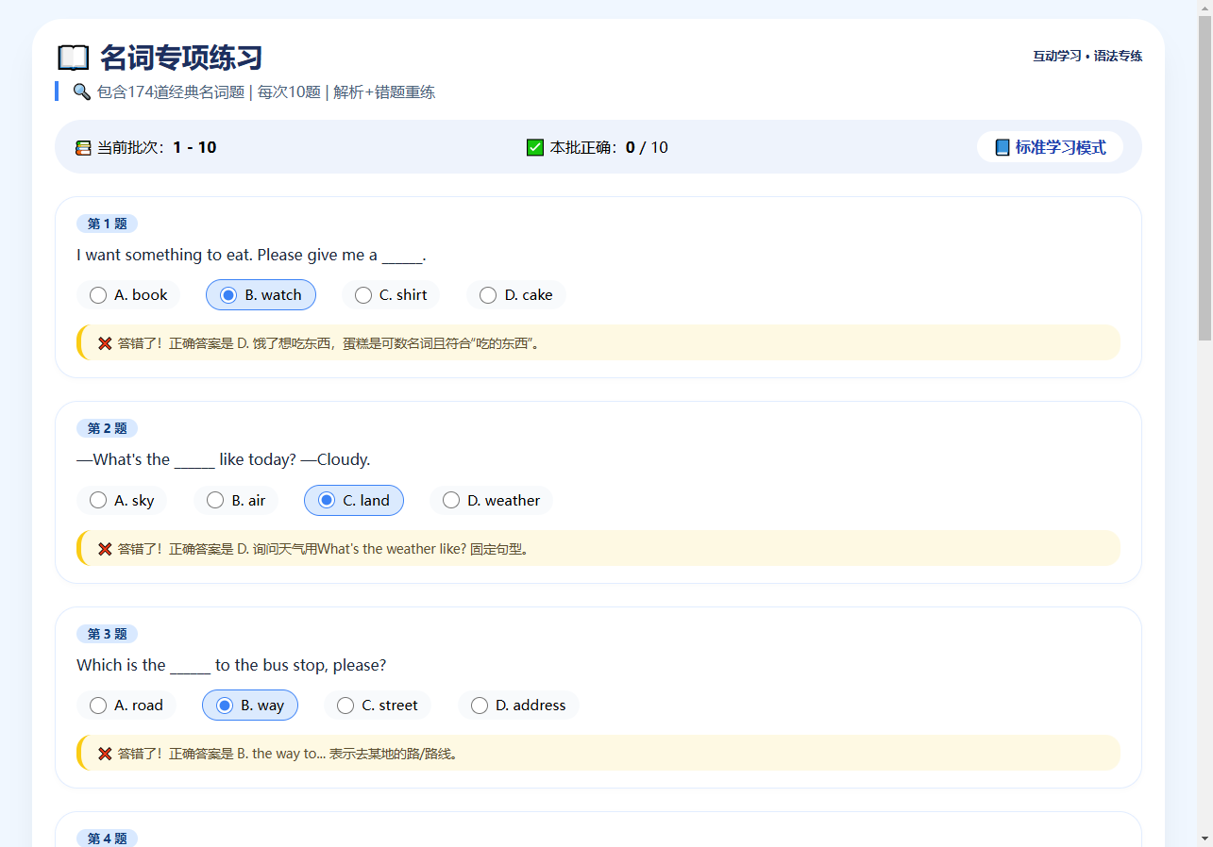Open the 标准学习模式 mode button
Image resolution: width=1213 pixels, height=847 pixels.
(x=1050, y=147)
